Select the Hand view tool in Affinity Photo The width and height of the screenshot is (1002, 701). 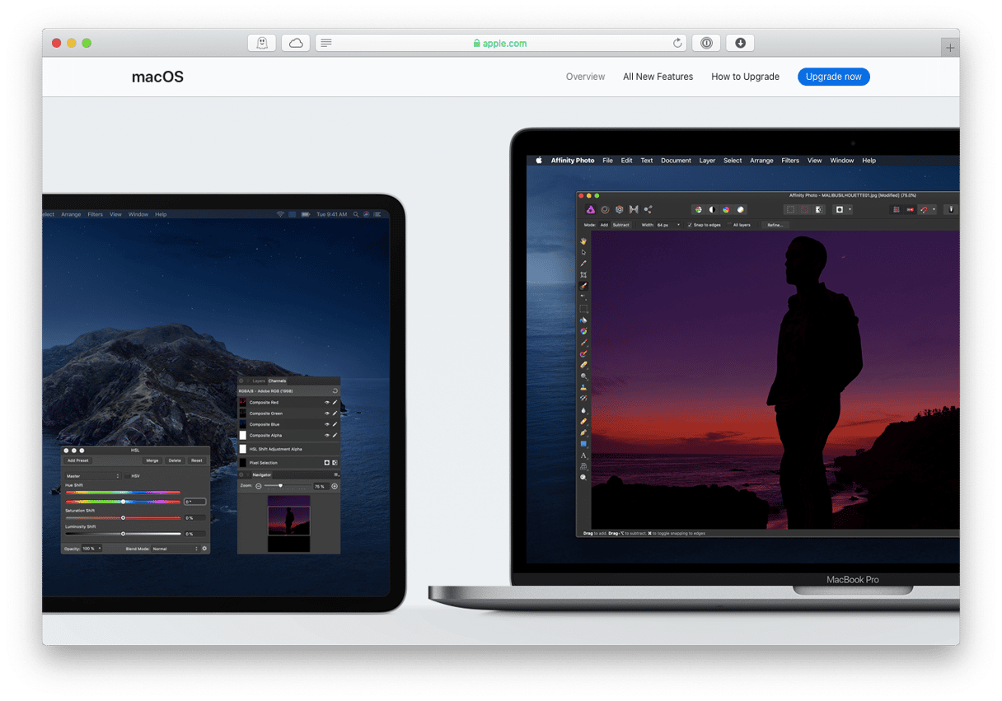pos(583,241)
